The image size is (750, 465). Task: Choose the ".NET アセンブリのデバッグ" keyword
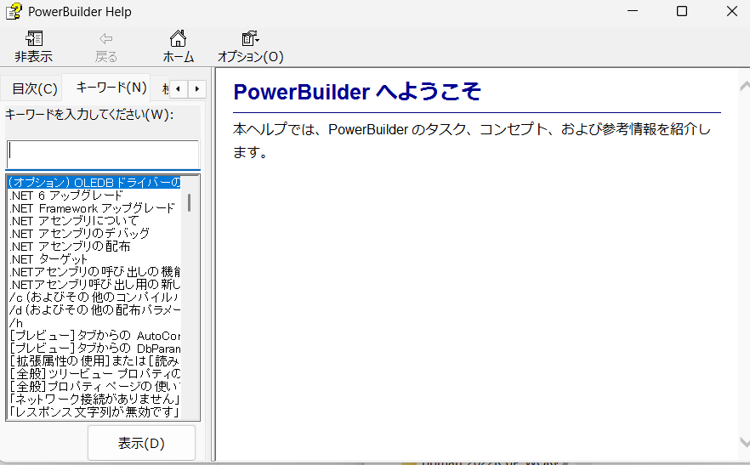80,234
